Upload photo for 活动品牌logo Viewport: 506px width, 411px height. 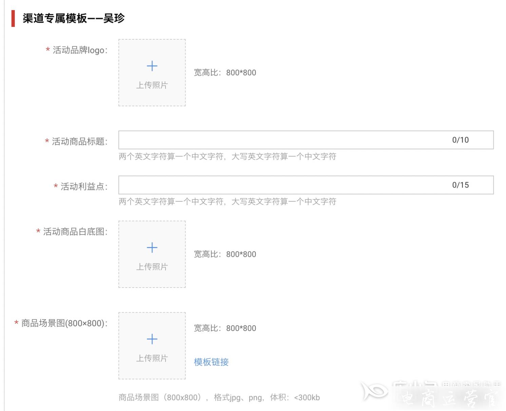tap(152, 73)
